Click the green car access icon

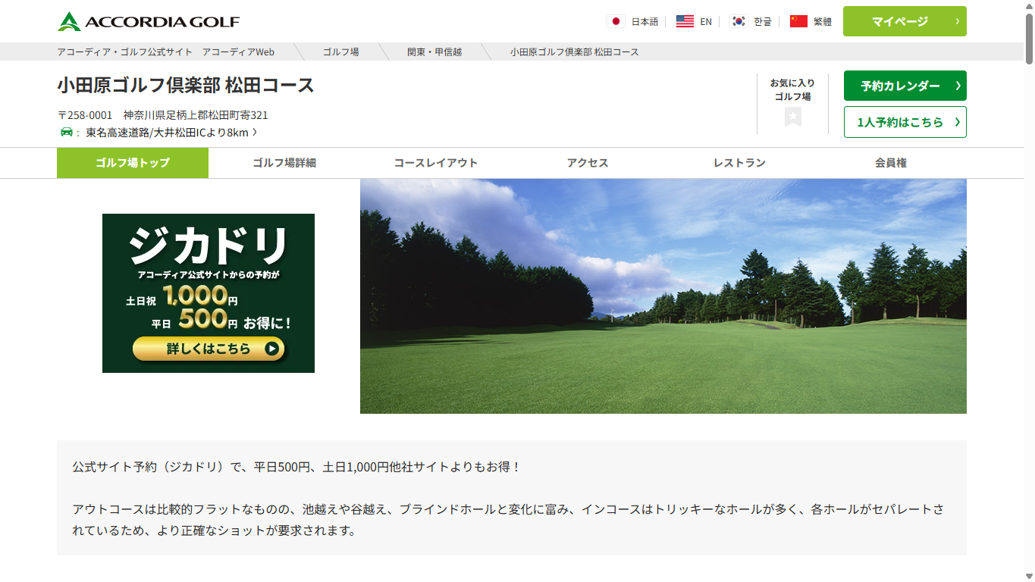pos(66,132)
